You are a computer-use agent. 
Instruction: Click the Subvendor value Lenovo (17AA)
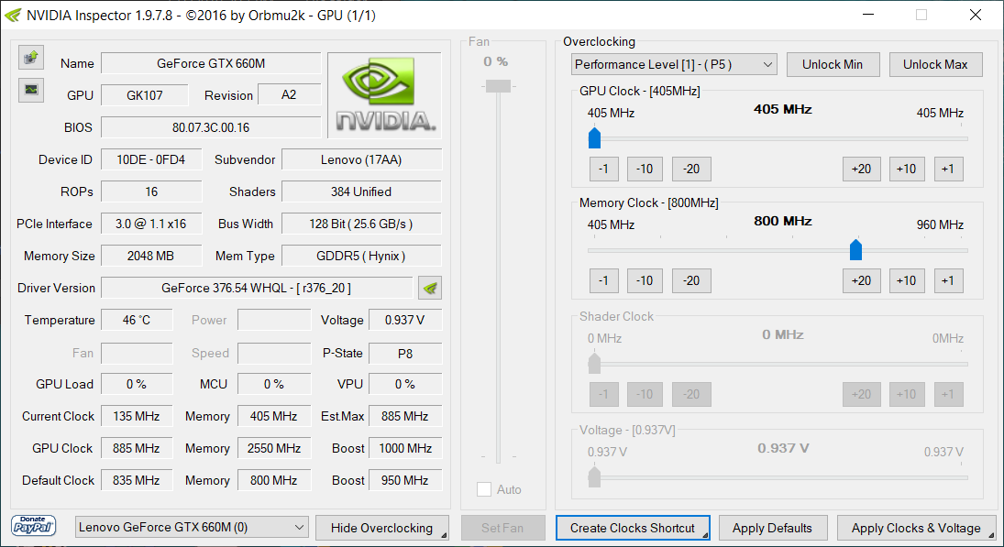click(x=362, y=159)
